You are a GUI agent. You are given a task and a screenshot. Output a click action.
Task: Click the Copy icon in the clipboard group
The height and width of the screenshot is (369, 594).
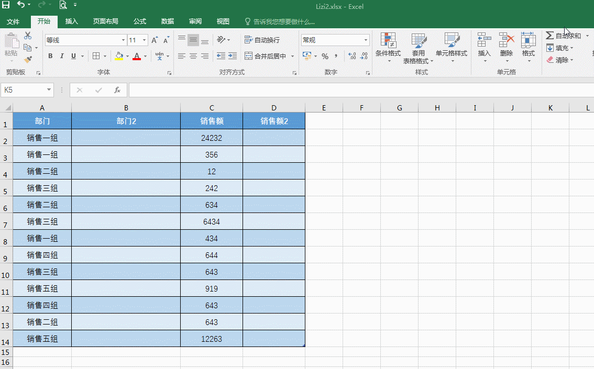27,47
